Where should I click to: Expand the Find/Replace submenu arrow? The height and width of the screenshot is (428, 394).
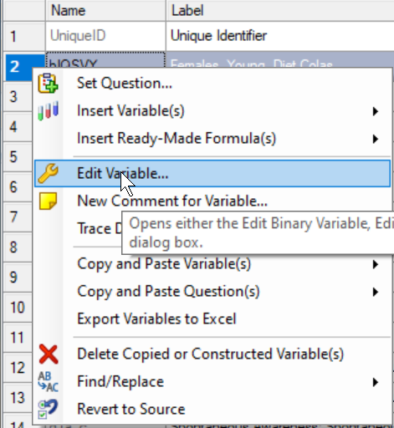pyautogui.click(x=376, y=382)
